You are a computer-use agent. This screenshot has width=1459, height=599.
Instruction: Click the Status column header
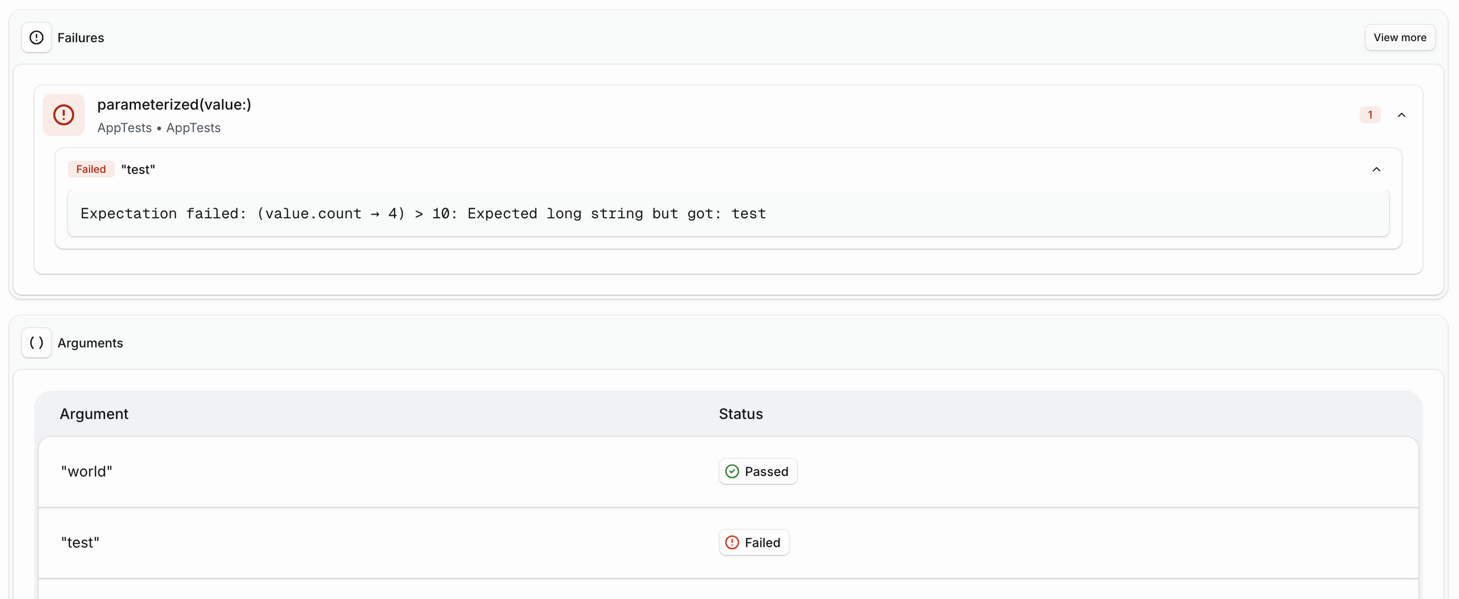coord(740,414)
